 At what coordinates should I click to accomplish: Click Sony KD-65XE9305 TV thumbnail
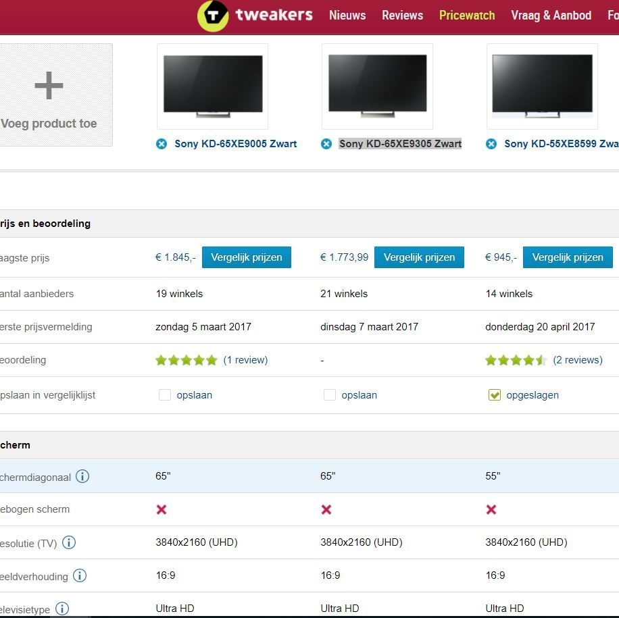pos(377,86)
